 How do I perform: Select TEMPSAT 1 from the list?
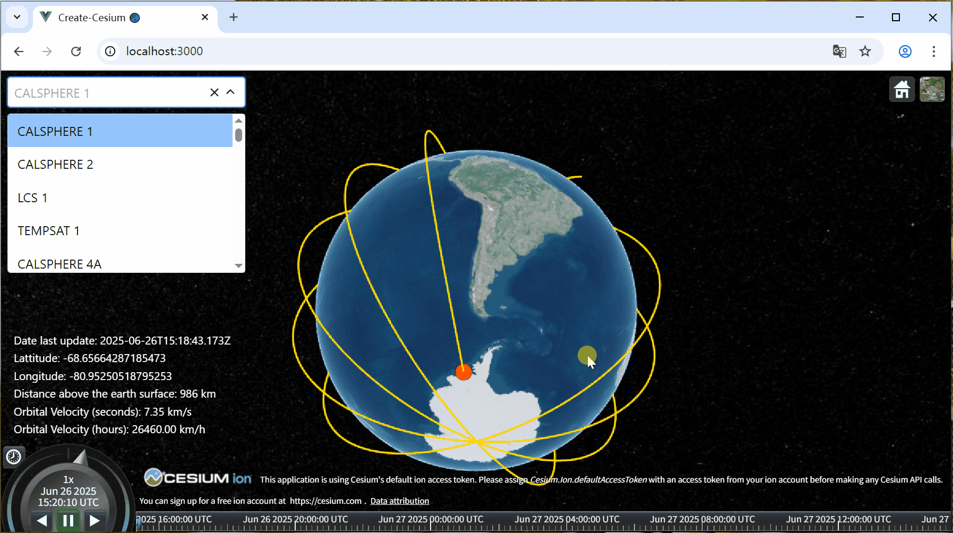coord(120,231)
